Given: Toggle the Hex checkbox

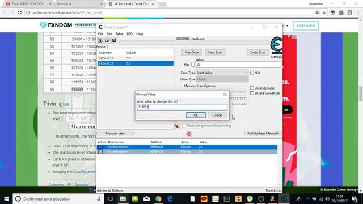Looking at the screenshot, I should 193,65.
